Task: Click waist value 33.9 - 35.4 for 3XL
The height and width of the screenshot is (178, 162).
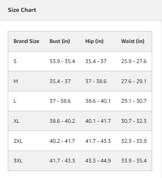Action: tap(134, 161)
